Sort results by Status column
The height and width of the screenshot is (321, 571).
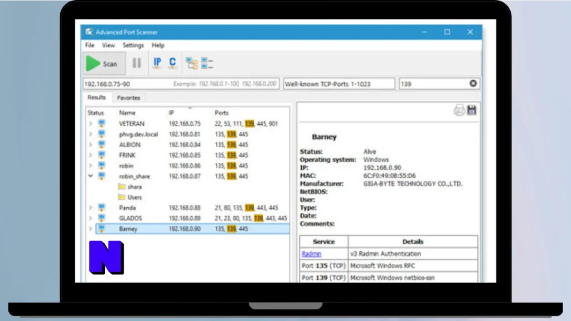95,113
